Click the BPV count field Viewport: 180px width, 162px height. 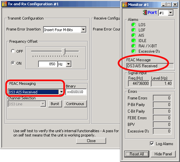[x=162, y=125]
